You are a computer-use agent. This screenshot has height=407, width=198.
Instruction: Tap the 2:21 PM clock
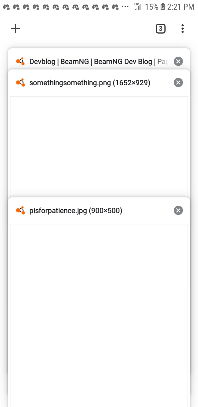pyautogui.click(x=181, y=7)
